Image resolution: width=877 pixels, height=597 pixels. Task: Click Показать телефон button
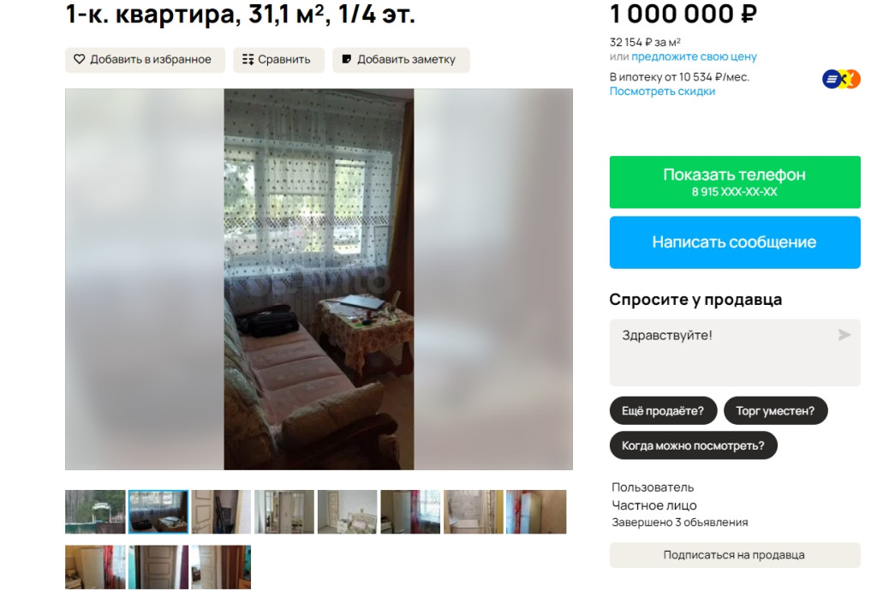(735, 182)
